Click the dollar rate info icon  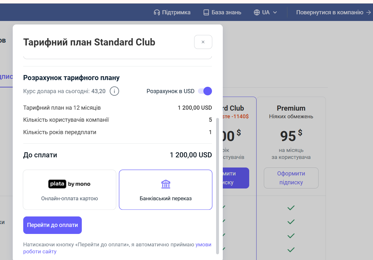point(115,91)
